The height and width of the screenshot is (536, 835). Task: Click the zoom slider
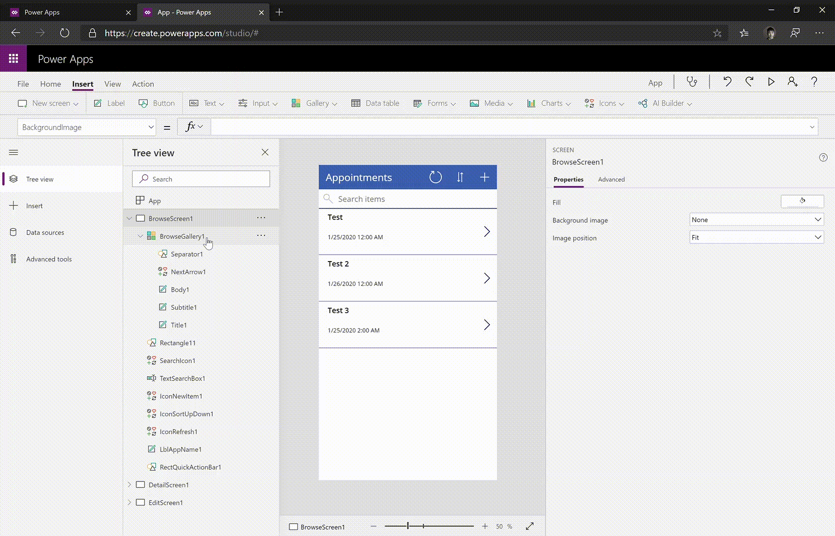coord(429,526)
